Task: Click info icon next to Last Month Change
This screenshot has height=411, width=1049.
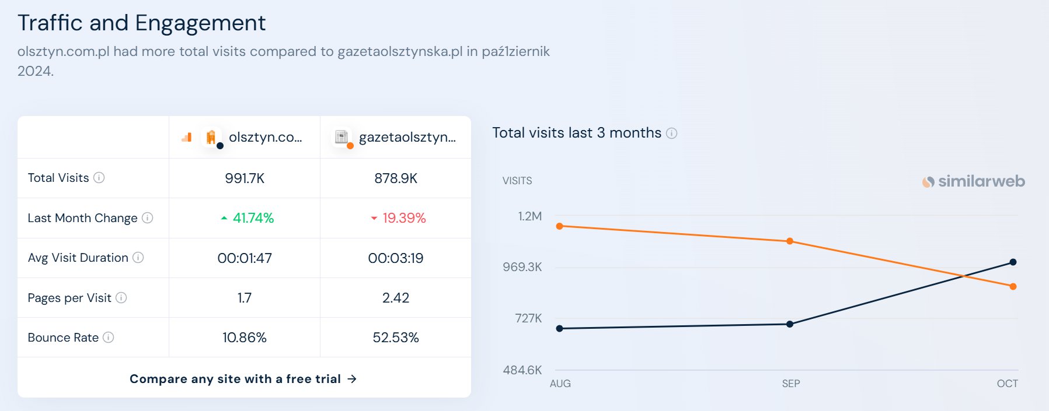Action: (148, 218)
